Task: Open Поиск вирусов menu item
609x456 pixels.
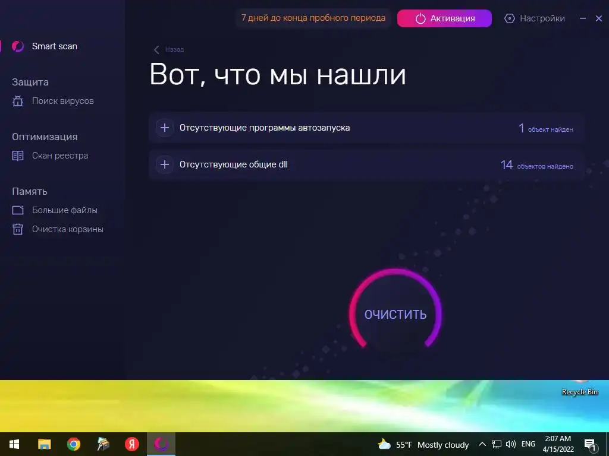Action: (x=62, y=101)
